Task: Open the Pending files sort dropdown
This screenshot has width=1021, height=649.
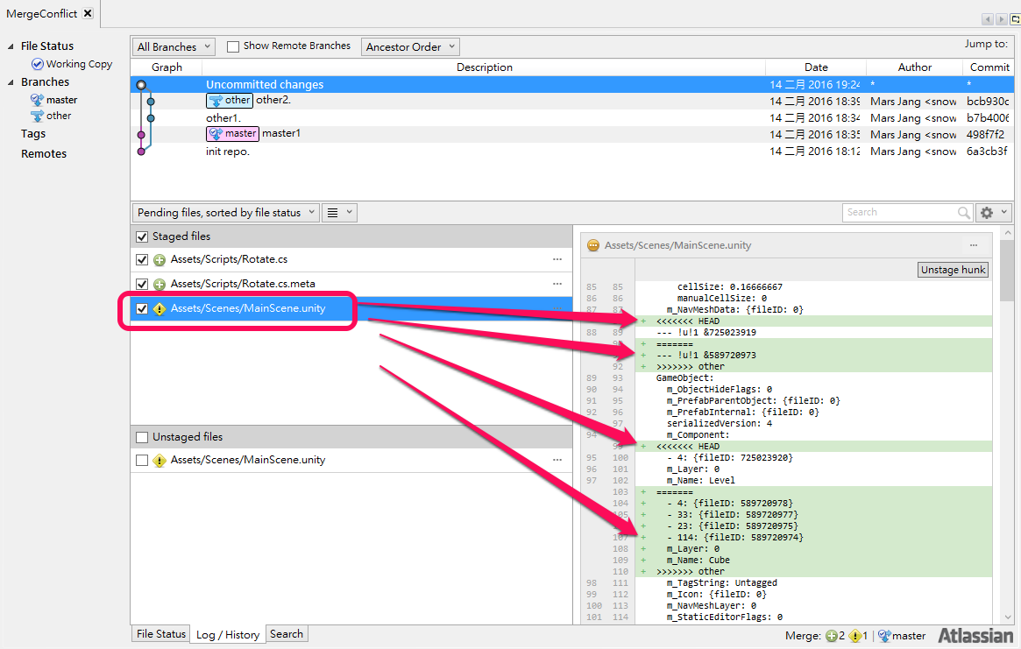Action: (x=224, y=212)
